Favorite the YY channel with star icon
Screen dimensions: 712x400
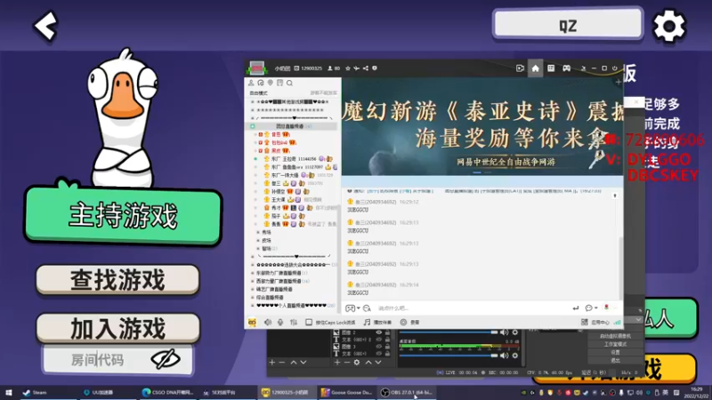tap(348, 68)
